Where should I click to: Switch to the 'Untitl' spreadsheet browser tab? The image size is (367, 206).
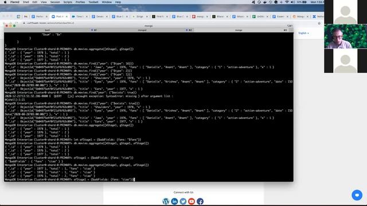tap(260, 17)
